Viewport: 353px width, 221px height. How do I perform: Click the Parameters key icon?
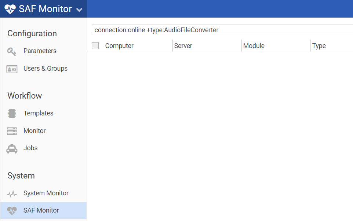(x=12, y=51)
